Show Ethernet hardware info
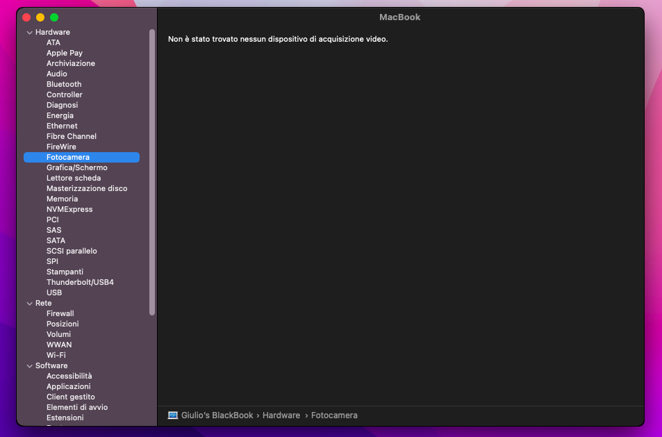Image resolution: width=662 pixels, height=437 pixels. 62,126
